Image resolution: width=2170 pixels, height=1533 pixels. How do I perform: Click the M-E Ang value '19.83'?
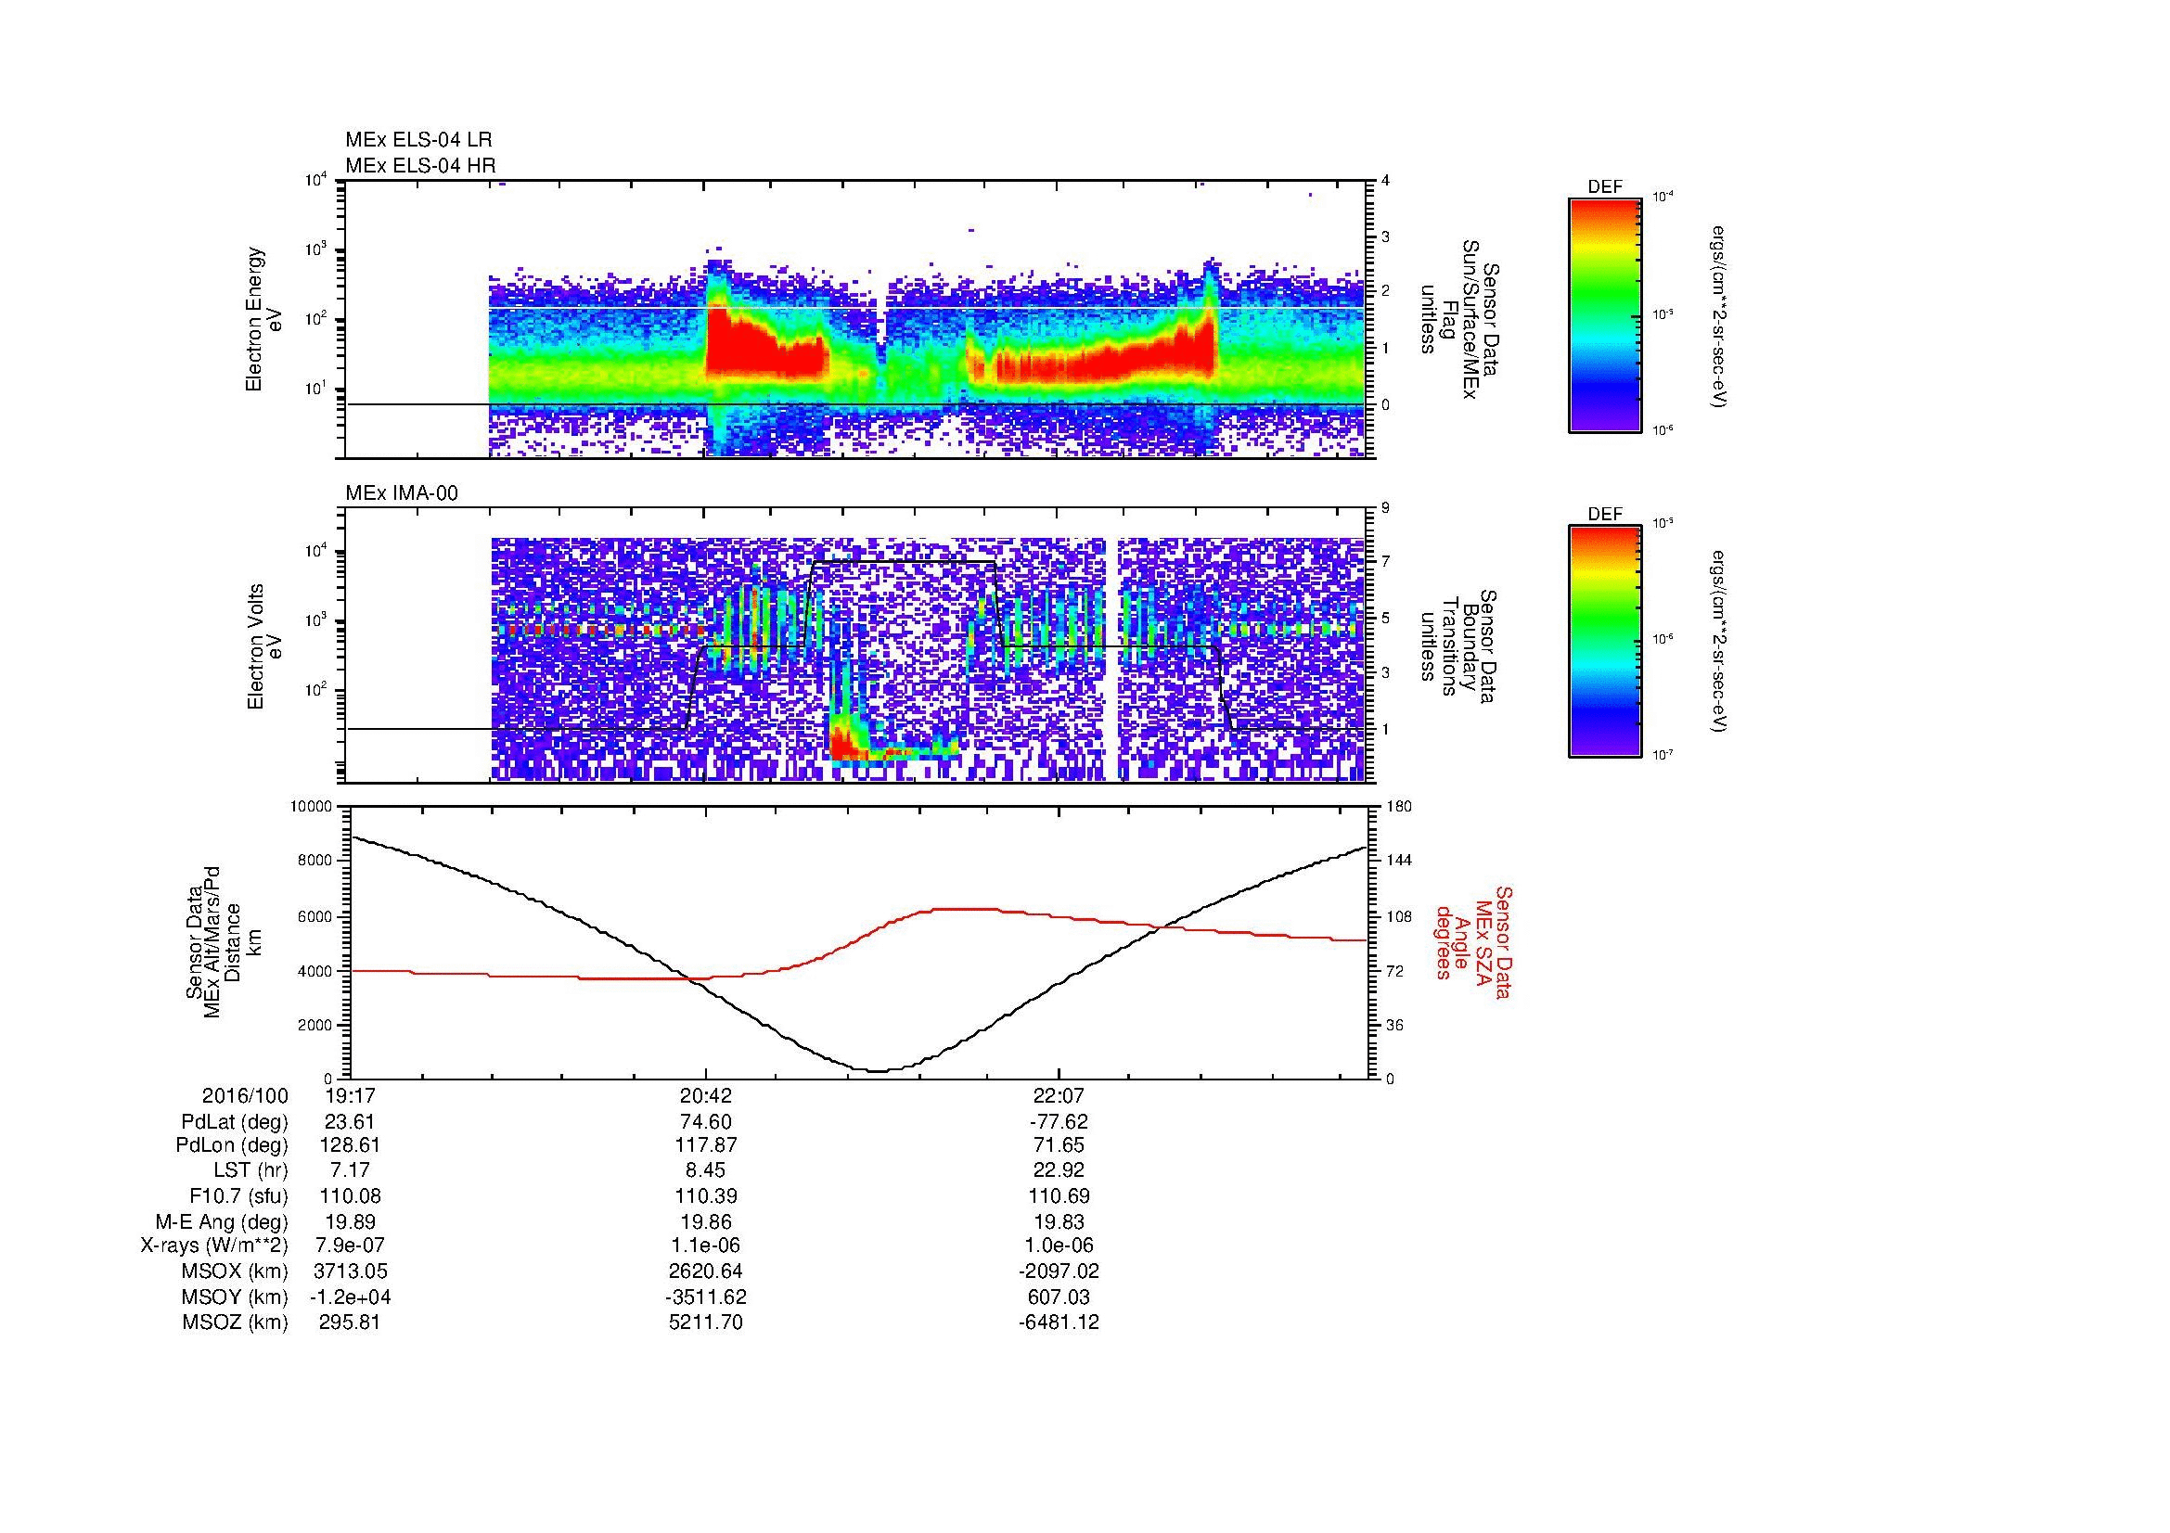[1059, 1222]
